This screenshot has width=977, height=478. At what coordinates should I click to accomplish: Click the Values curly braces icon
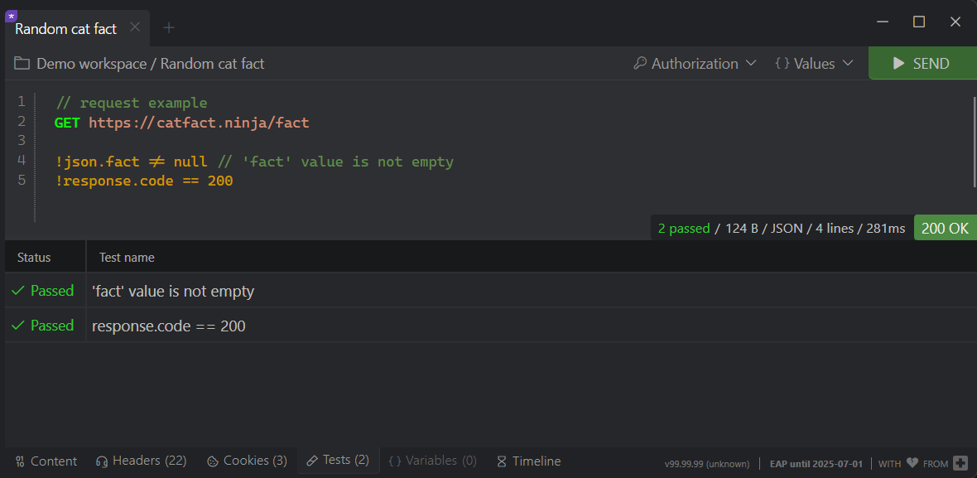click(782, 64)
